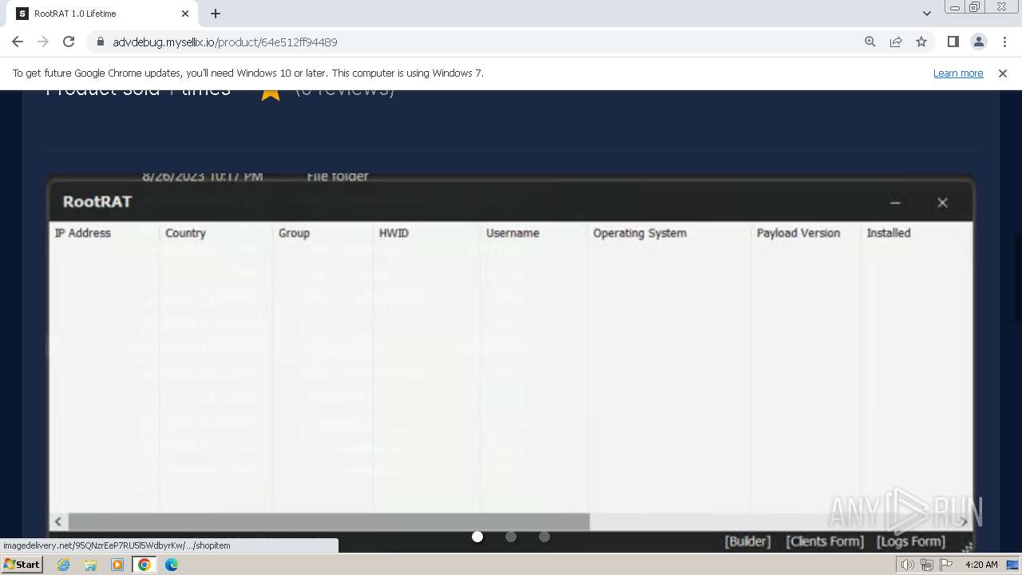Open the Learn more link
Viewport: 1022px width, 575px height.
click(958, 73)
